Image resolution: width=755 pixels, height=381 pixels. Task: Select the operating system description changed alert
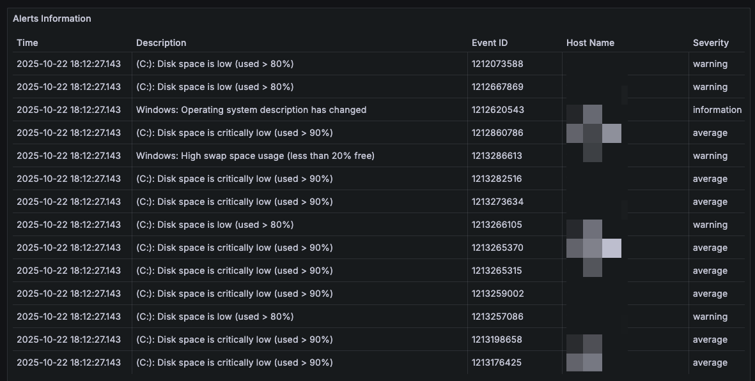251,110
